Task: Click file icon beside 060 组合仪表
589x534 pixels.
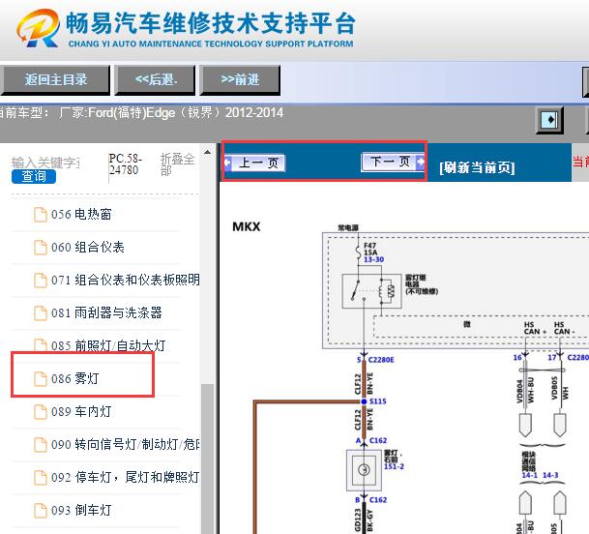Action: tap(41, 248)
